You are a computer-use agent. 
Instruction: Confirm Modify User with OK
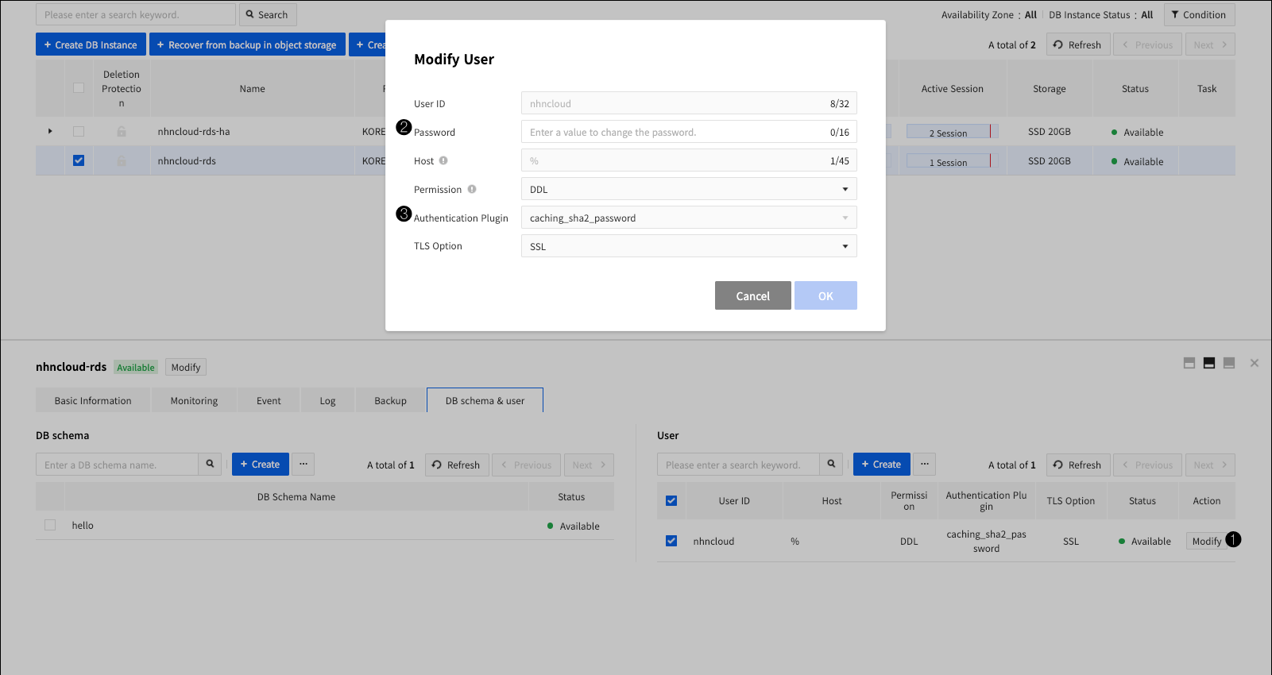click(825, 295)
